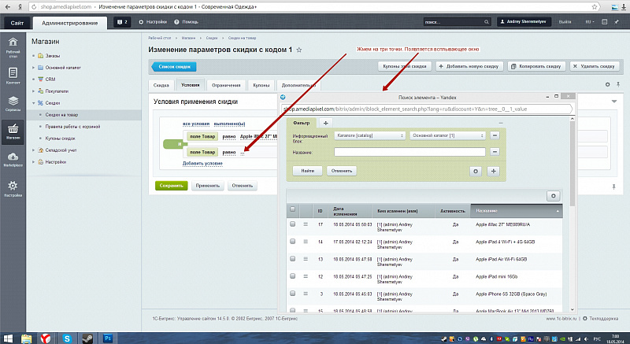Check the Apple iMac 27" row checkbox

(292, 224)
